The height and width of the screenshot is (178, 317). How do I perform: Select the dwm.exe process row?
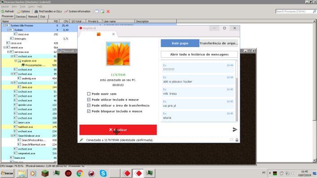pos(29,87)
